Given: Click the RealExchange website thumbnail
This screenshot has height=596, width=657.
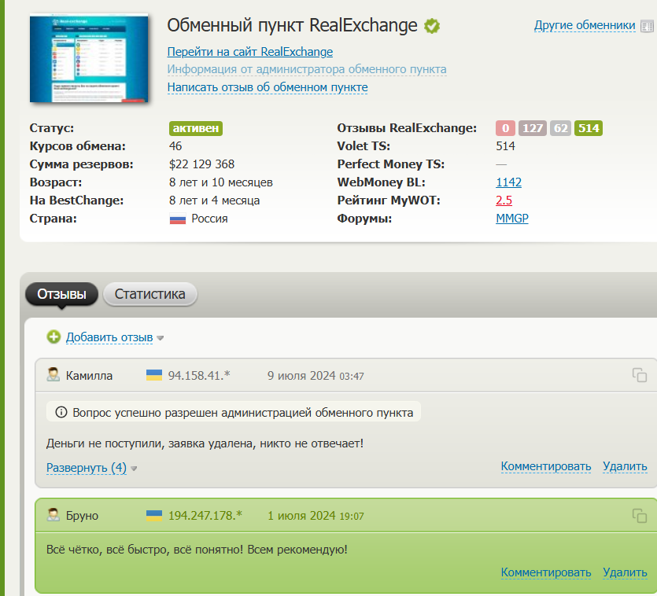Looking at the screenshot, I should click(x=88, y=57).
